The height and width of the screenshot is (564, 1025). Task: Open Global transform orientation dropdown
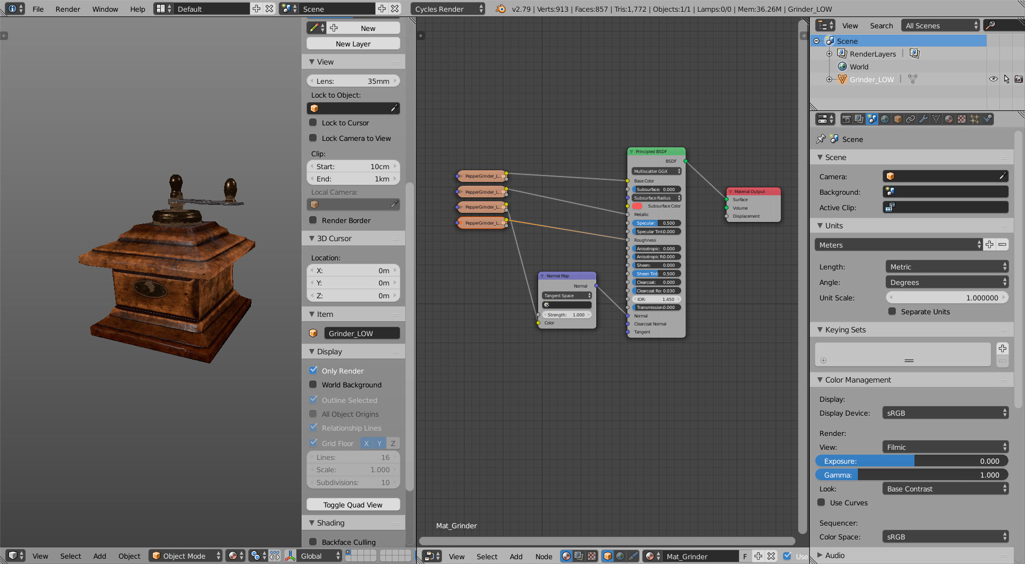pyautogui.click(x=312, y=556)
